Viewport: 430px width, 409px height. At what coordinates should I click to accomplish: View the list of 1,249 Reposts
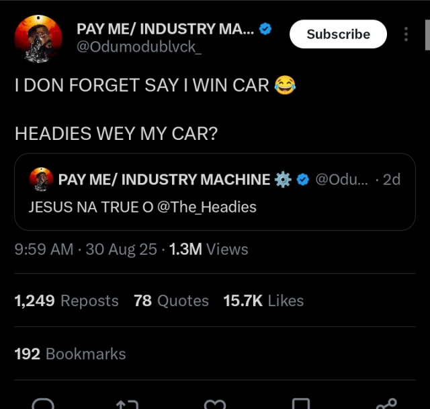coord(66,301)
